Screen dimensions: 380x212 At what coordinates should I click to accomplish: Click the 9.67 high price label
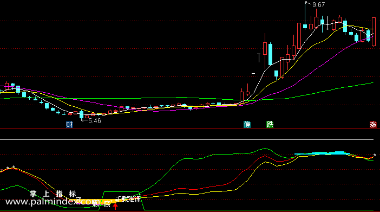[318, 5]
